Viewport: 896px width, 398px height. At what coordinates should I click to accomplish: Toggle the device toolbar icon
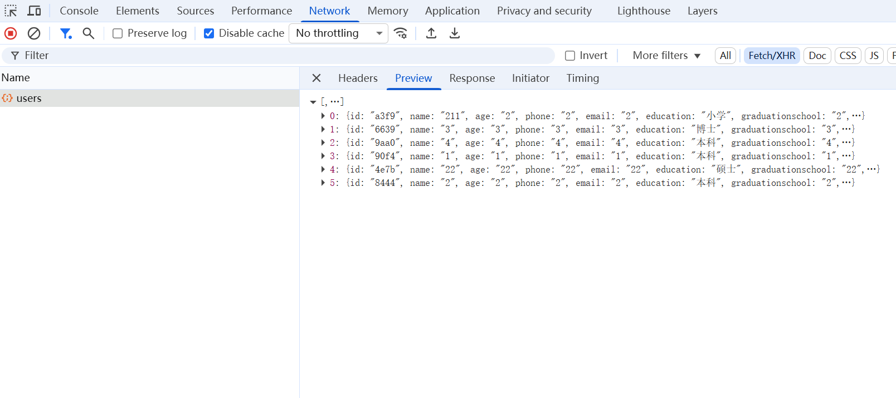[35, 11]
